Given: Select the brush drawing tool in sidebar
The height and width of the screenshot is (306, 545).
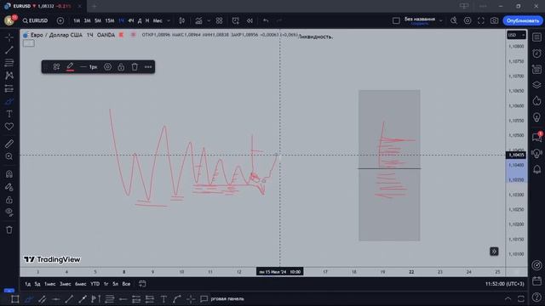Looking at the screenshot, I should click(9, 101).
